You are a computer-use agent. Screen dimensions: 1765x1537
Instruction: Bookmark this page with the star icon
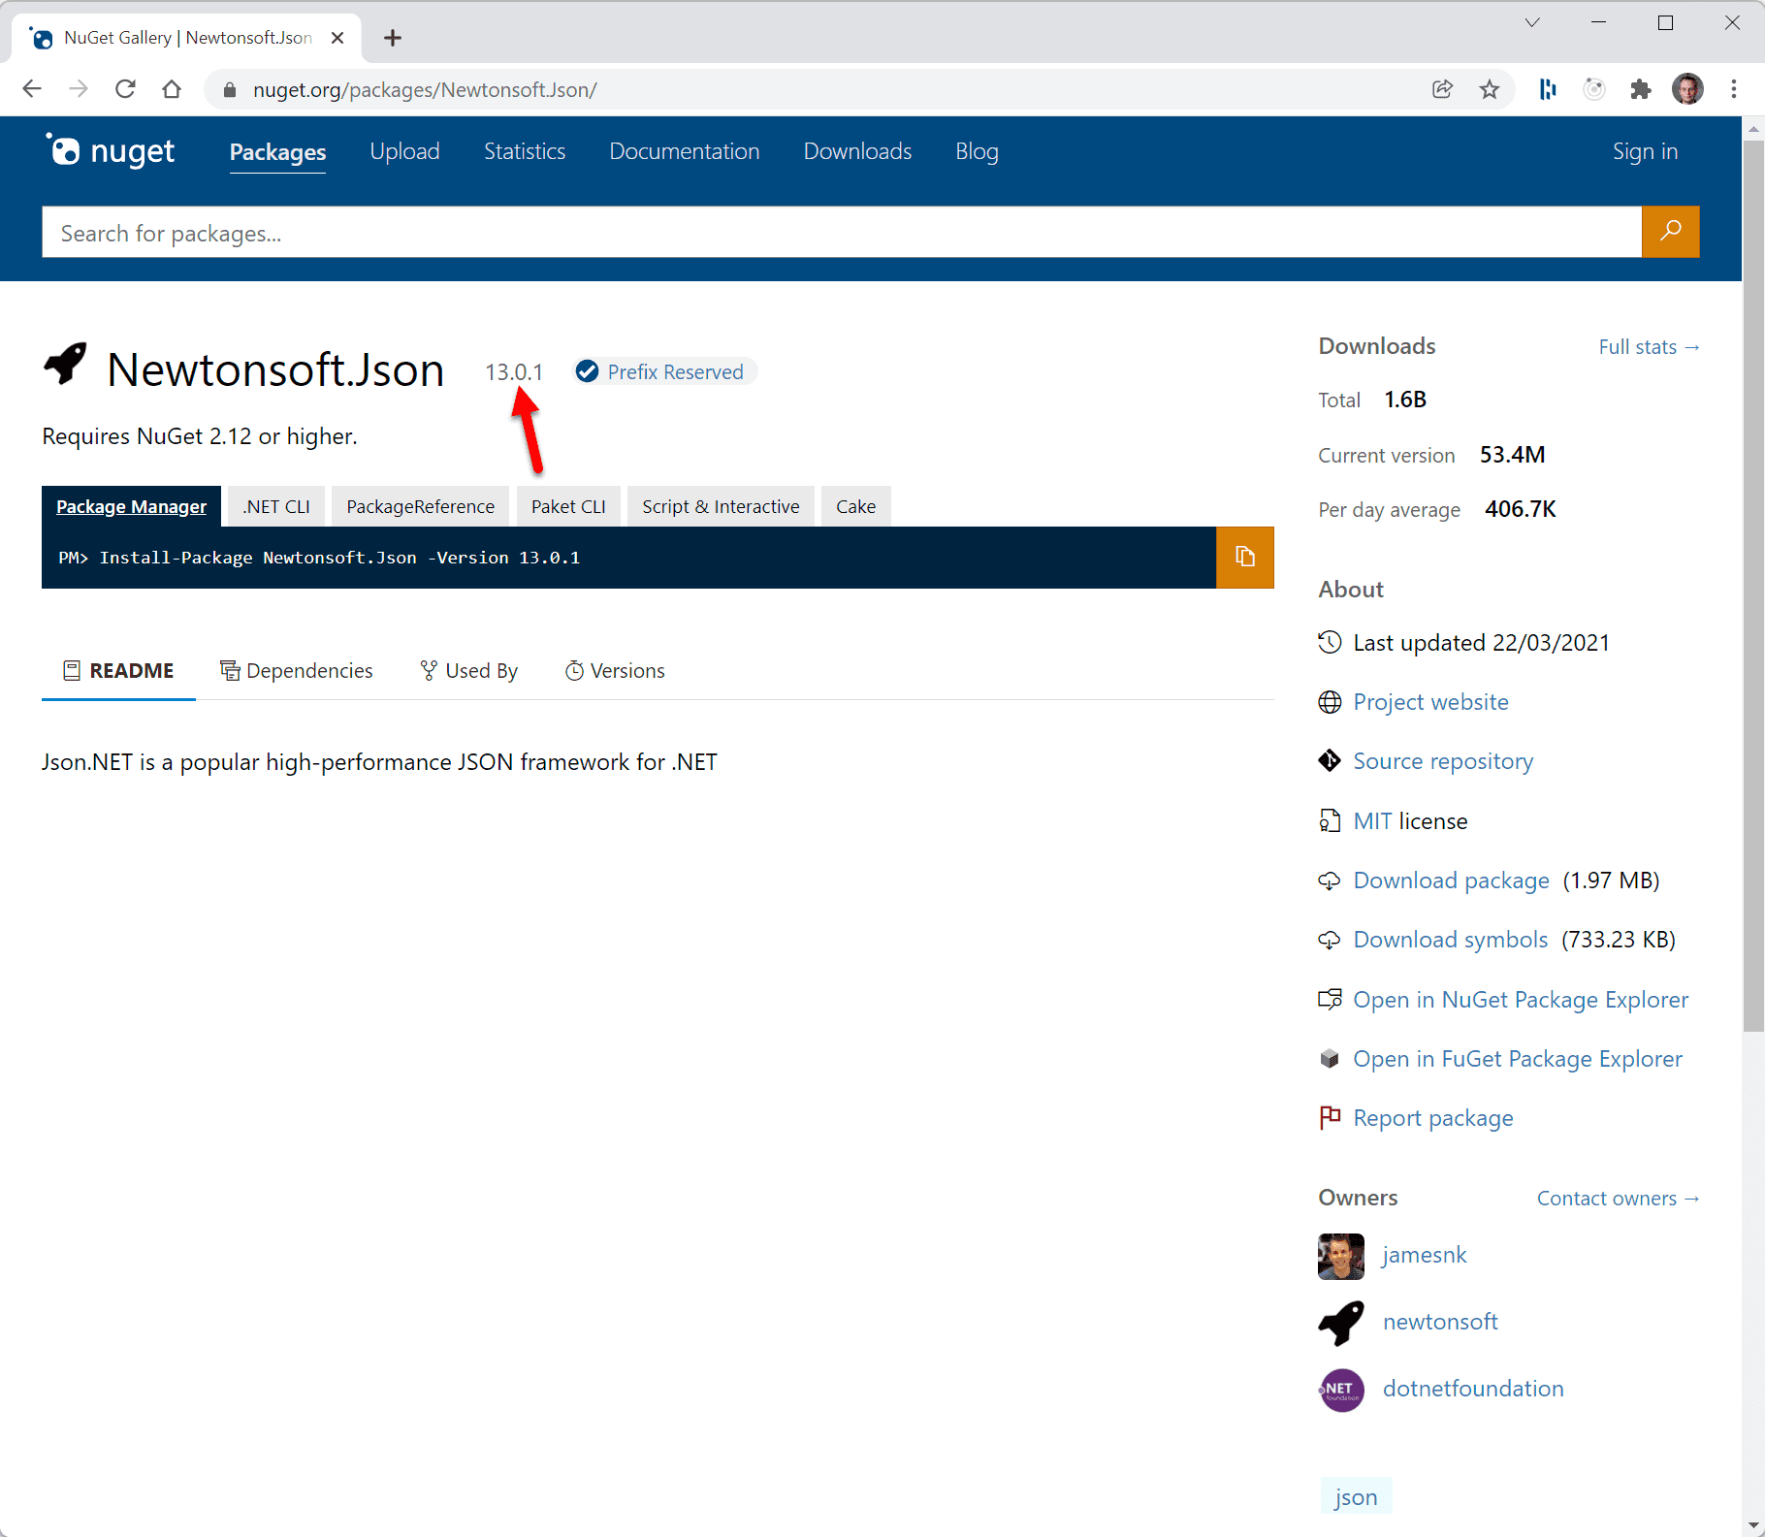click(x=1490, y=90)
